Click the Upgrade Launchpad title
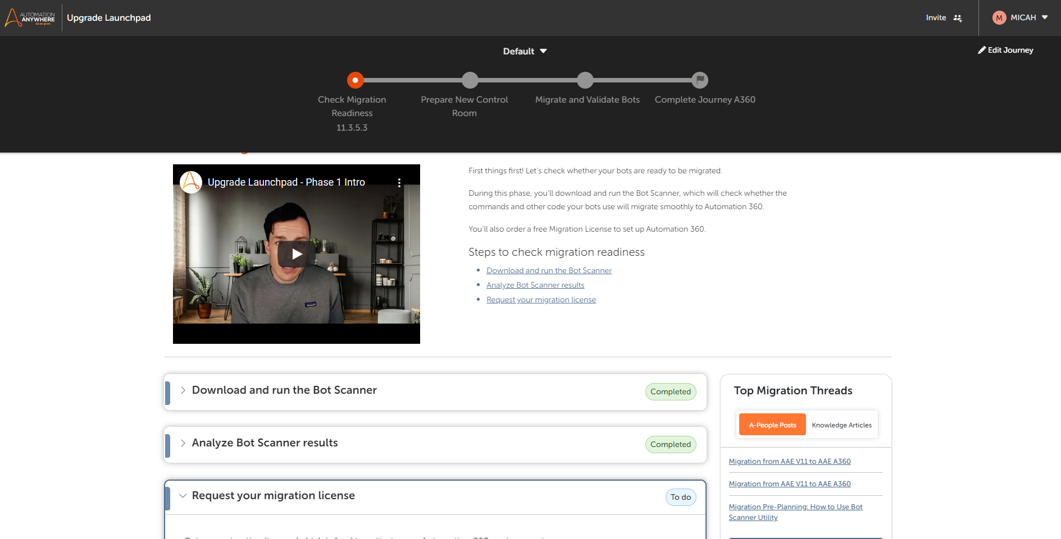This screenshot has height=539, width=1061. pos(109,18)
